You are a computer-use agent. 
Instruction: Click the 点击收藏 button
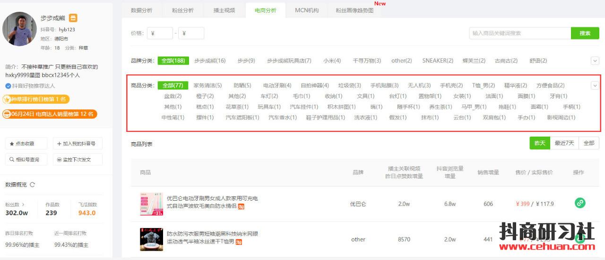pyautogui.click(x=26, y=144)
